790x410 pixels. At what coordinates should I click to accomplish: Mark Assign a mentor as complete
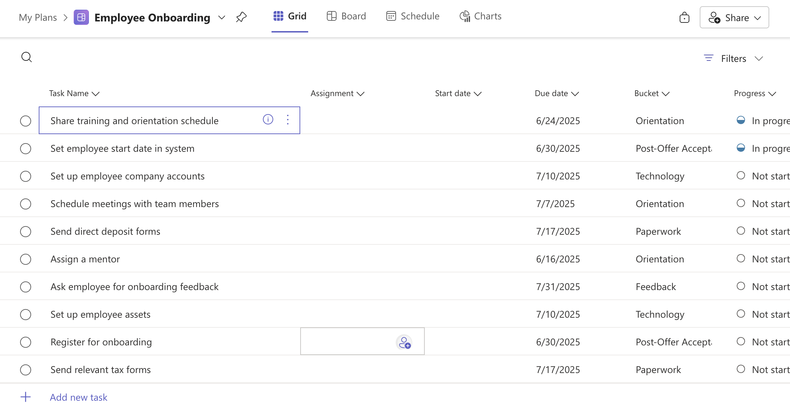(x=26, y=259)
